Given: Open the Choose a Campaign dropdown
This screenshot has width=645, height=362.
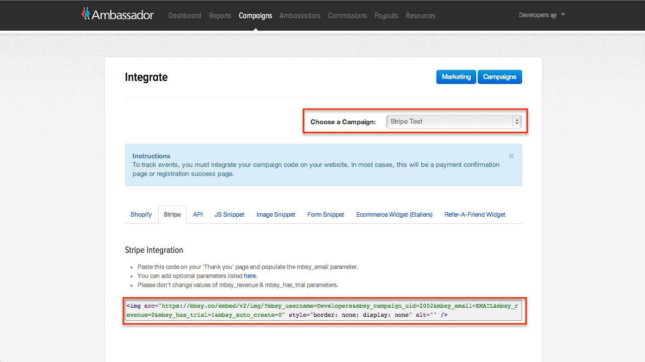Looking at the screenshot, I should point(454,122).
